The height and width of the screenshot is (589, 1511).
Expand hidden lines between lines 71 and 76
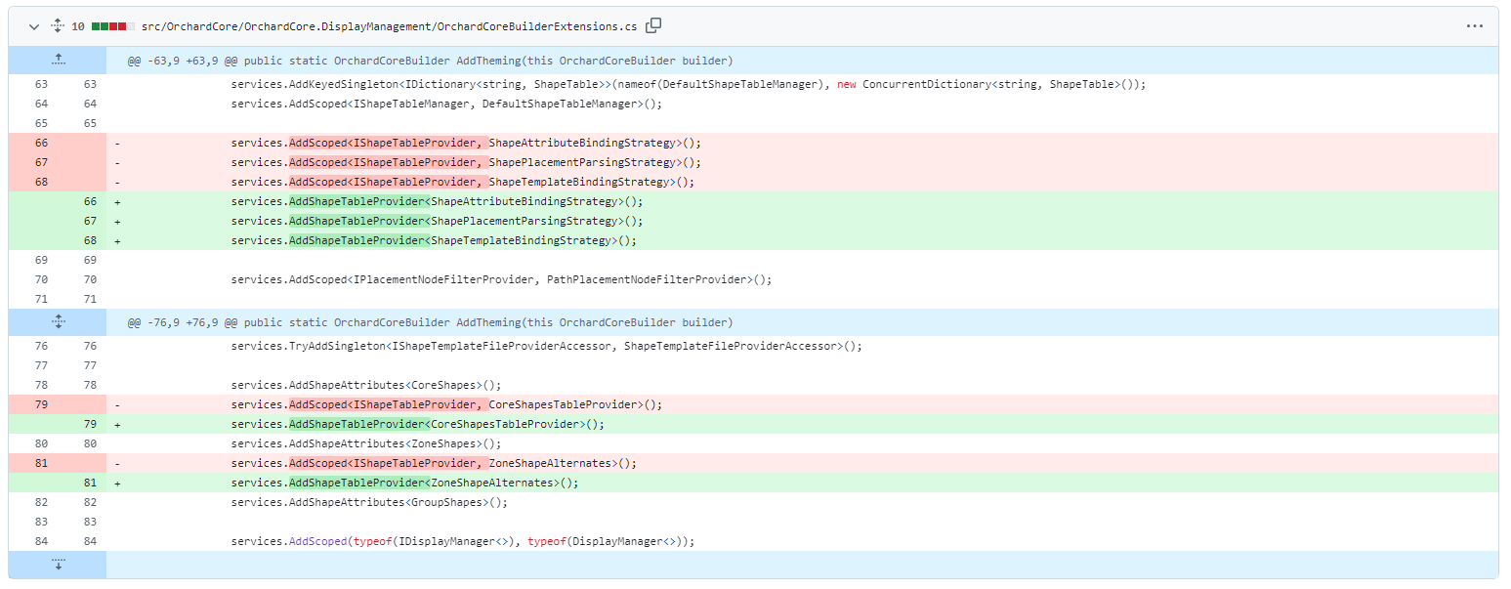pos(58,322)
